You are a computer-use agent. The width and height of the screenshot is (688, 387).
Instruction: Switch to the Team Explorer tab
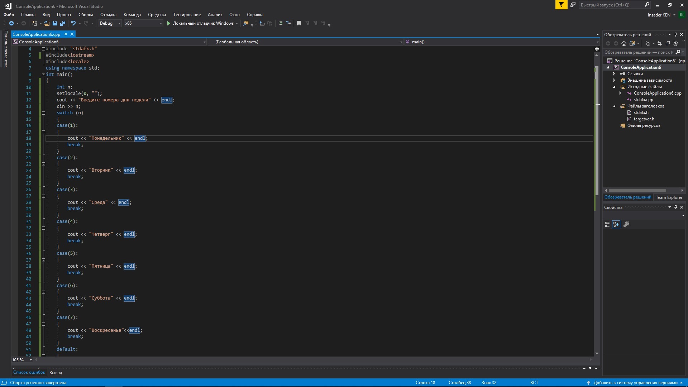point(669,197)
